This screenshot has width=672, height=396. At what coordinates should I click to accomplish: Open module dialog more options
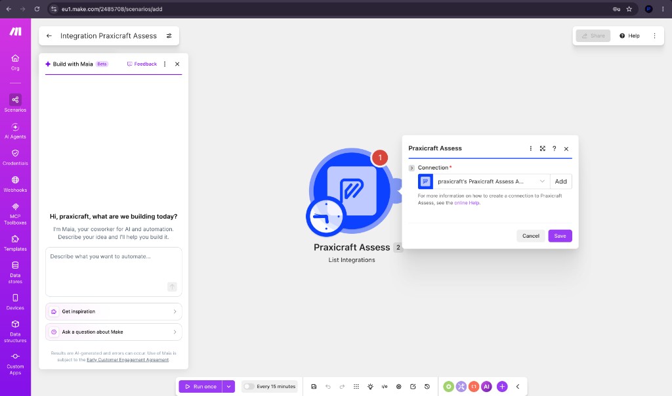click(x=530, y=148)
